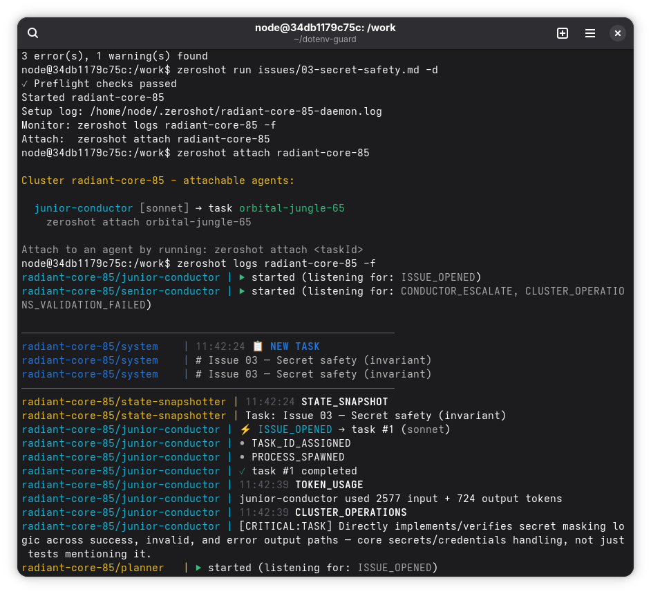
Task: Click the "~/dotenv-guard" subtitle in the header
Action: (325, 39)
